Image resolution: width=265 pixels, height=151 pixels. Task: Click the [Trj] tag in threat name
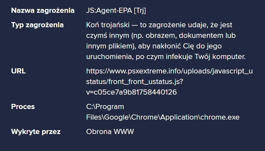pos(140,11)
